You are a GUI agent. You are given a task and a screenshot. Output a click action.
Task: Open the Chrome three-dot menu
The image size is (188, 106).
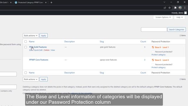[x=185, y=8]
